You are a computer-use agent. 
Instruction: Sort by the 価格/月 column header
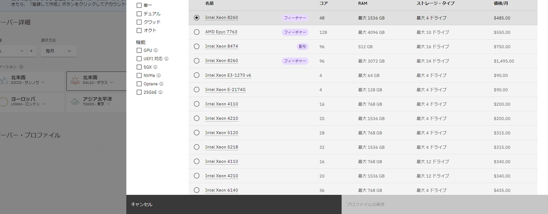click(x=501, y=3)
